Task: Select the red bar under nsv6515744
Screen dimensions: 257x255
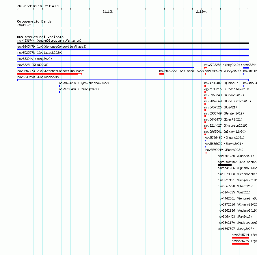Action: [x=240, y=238]
